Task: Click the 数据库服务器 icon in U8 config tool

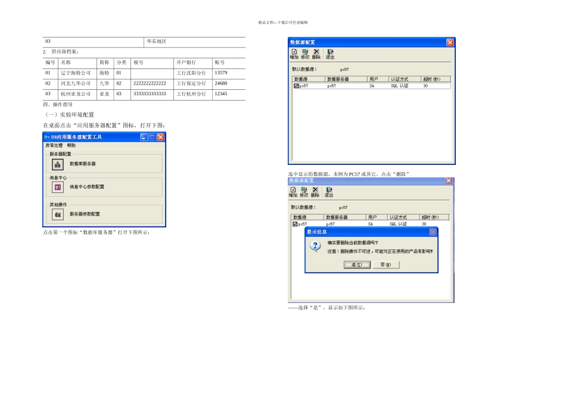Action: coord(58,164)
